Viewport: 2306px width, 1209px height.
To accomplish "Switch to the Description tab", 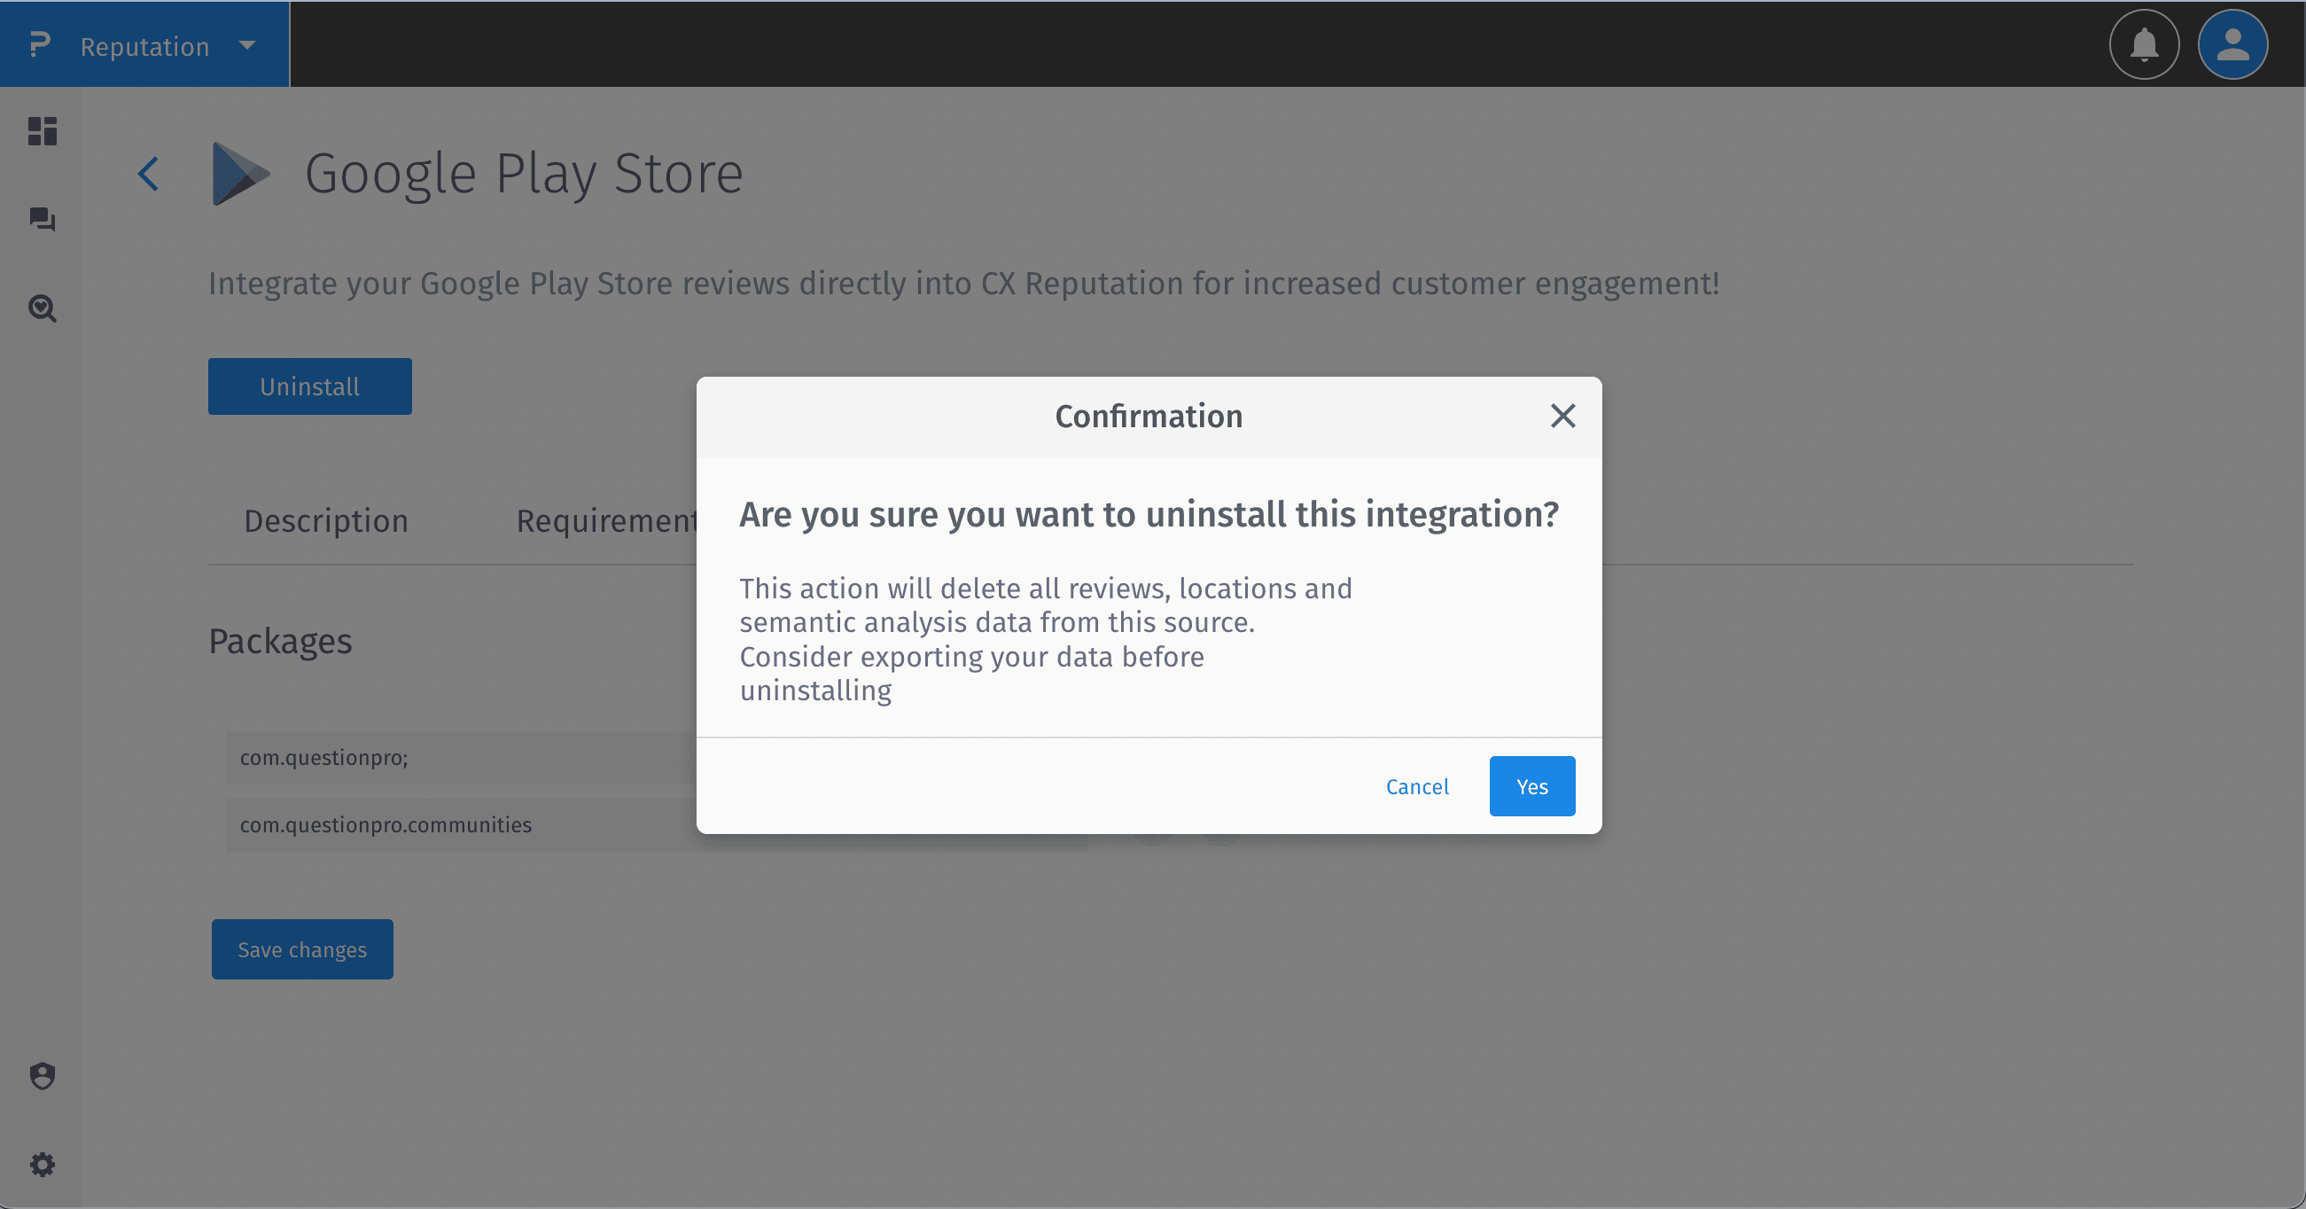I will 326,520.
